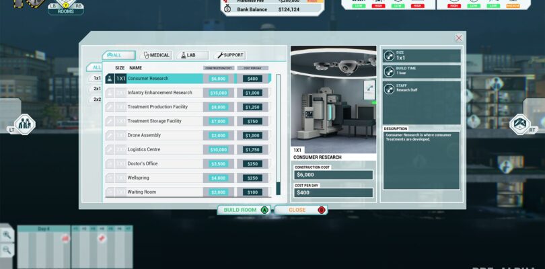
Task: Open the staff panel LT icon
Action: pyautogui.click(x=25, y=124)
